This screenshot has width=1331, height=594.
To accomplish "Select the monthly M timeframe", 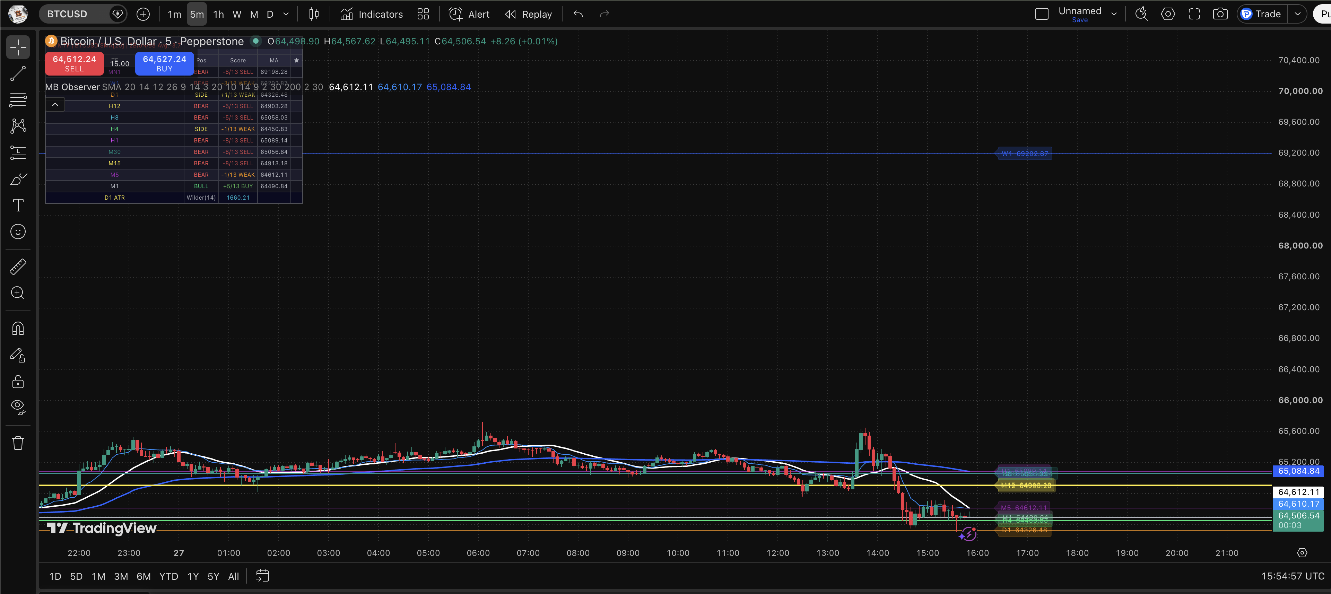I will coord(254,14).
